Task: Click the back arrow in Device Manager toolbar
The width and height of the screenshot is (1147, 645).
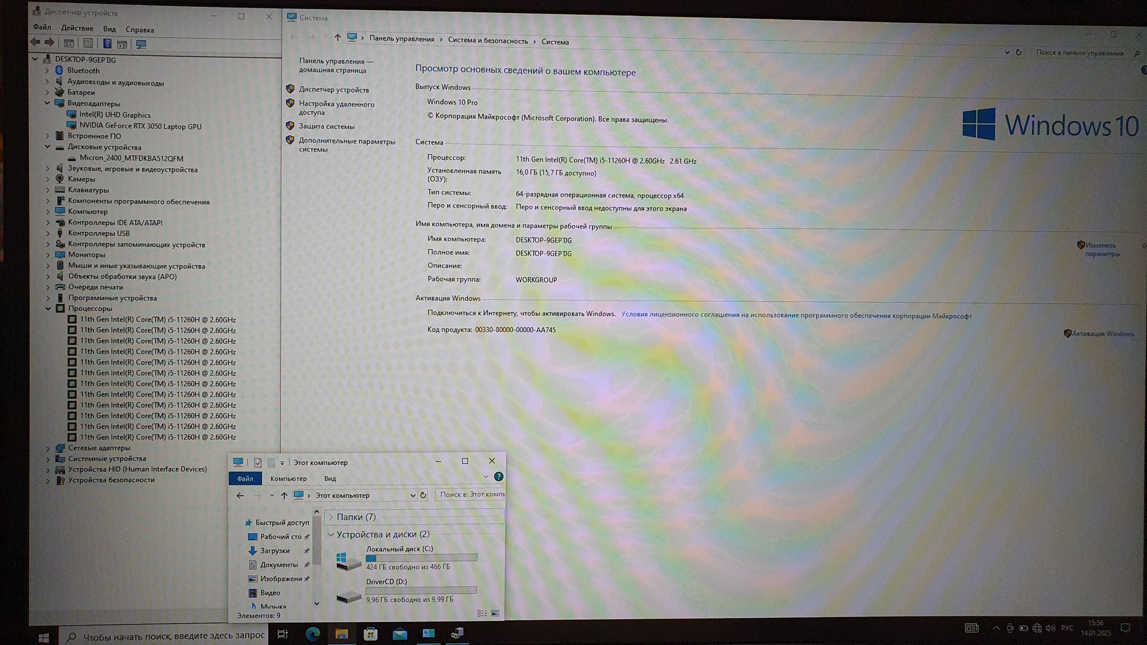Action: tap(35, 43)
